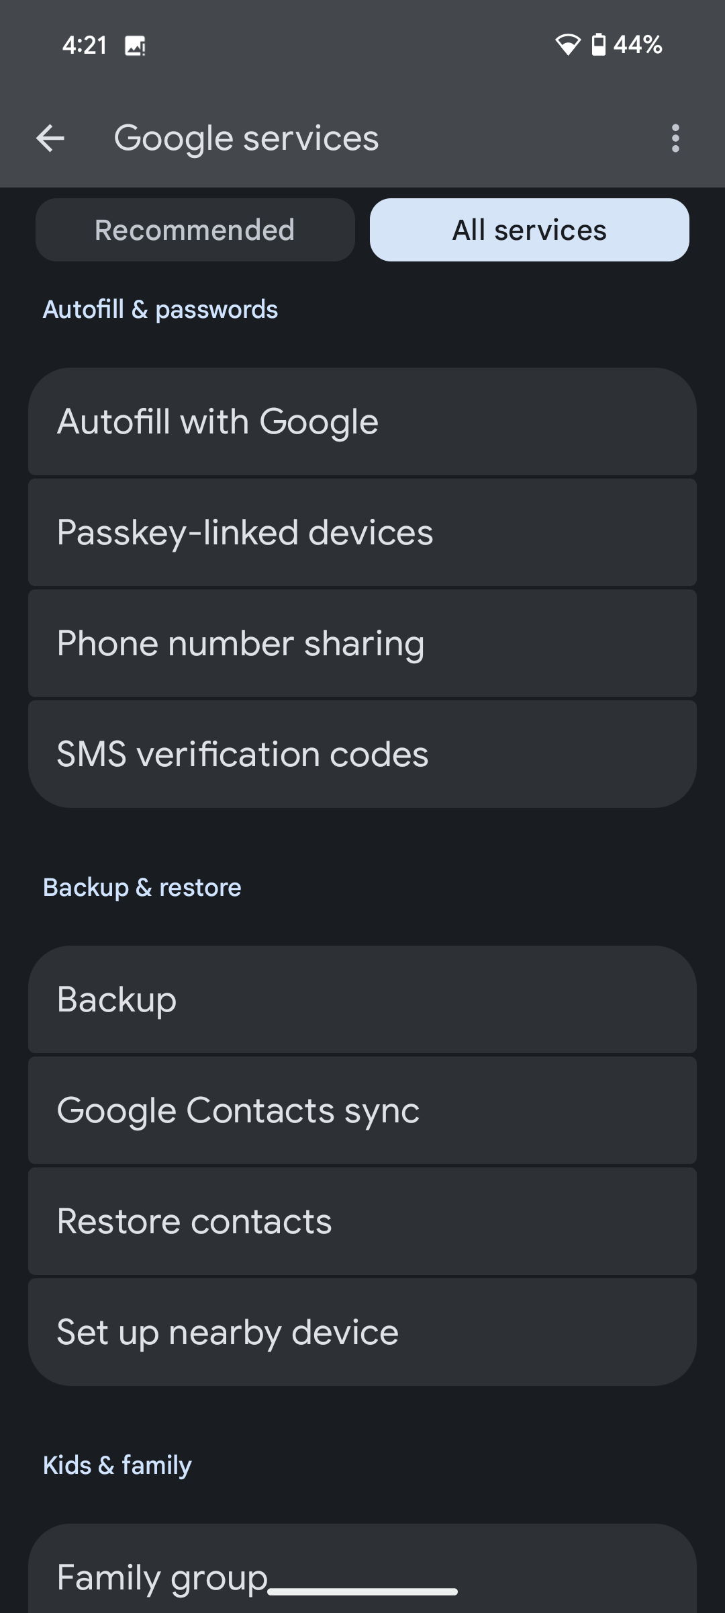The image size is (725, 1613).
Task: Tap the image notification icon
Action: (135, 46)
